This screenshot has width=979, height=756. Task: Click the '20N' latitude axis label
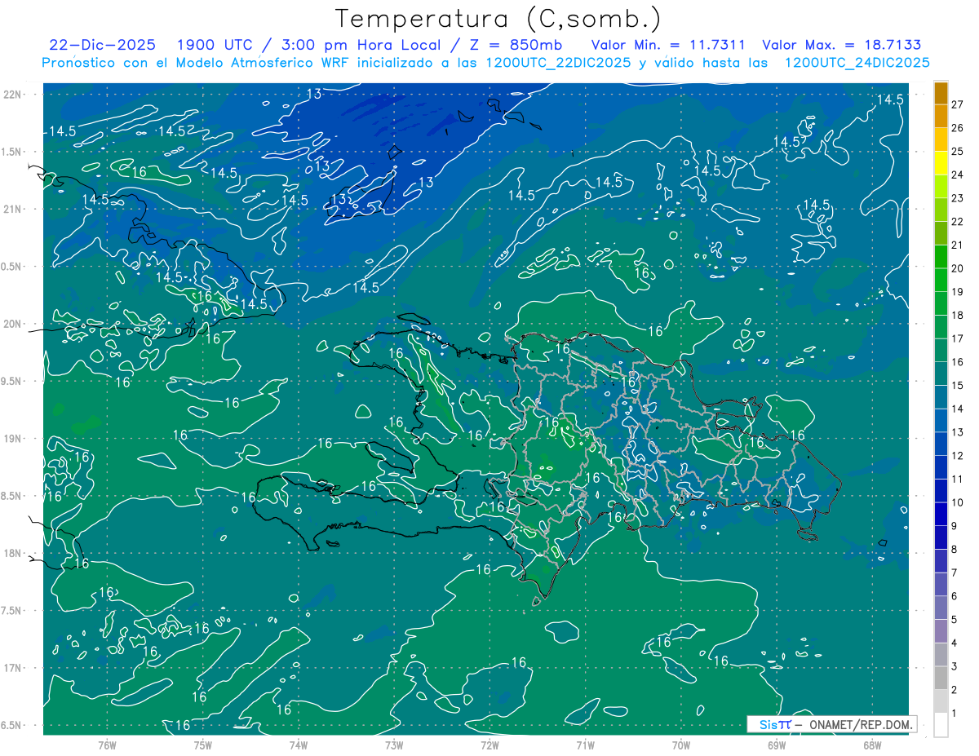[13, 324]
